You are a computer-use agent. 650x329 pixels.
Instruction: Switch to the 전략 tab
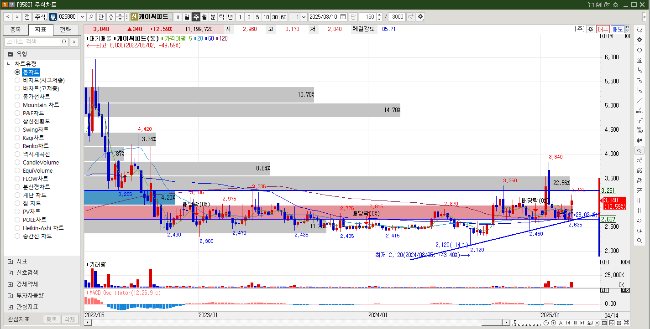(x=65, y=30)
